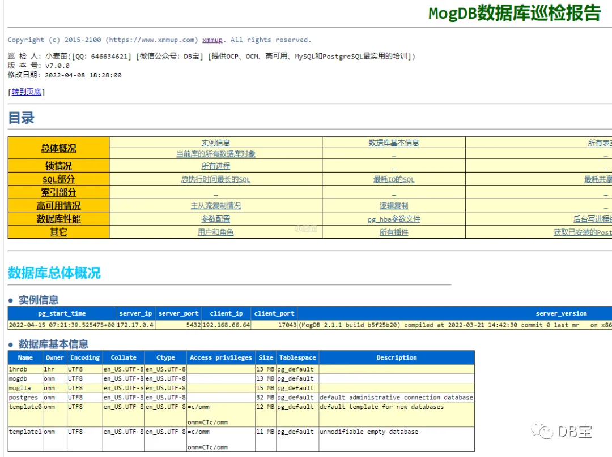Screen dimensions: 612x457
Task: Open 数据库性能 category link
Action: 58,219
